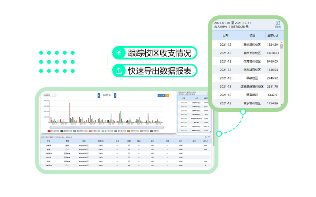Click the scroll-down arrow in income table

(x=282, y=105)
